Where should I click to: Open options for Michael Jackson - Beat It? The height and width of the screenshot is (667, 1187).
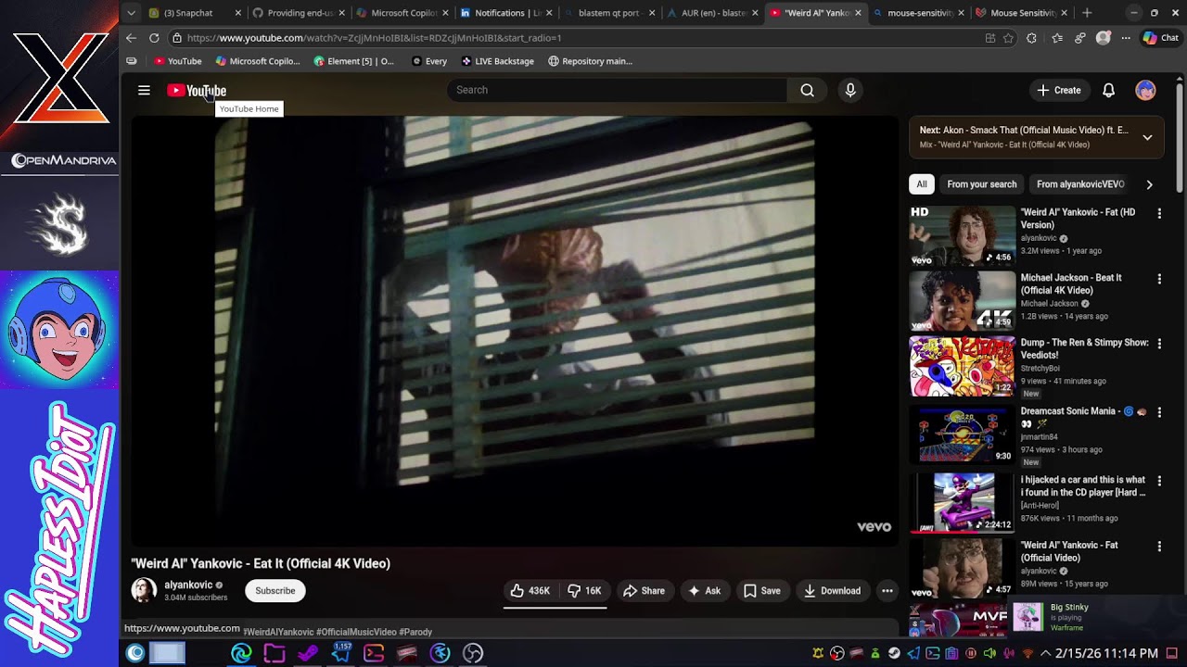click(x=1159, y=279)
